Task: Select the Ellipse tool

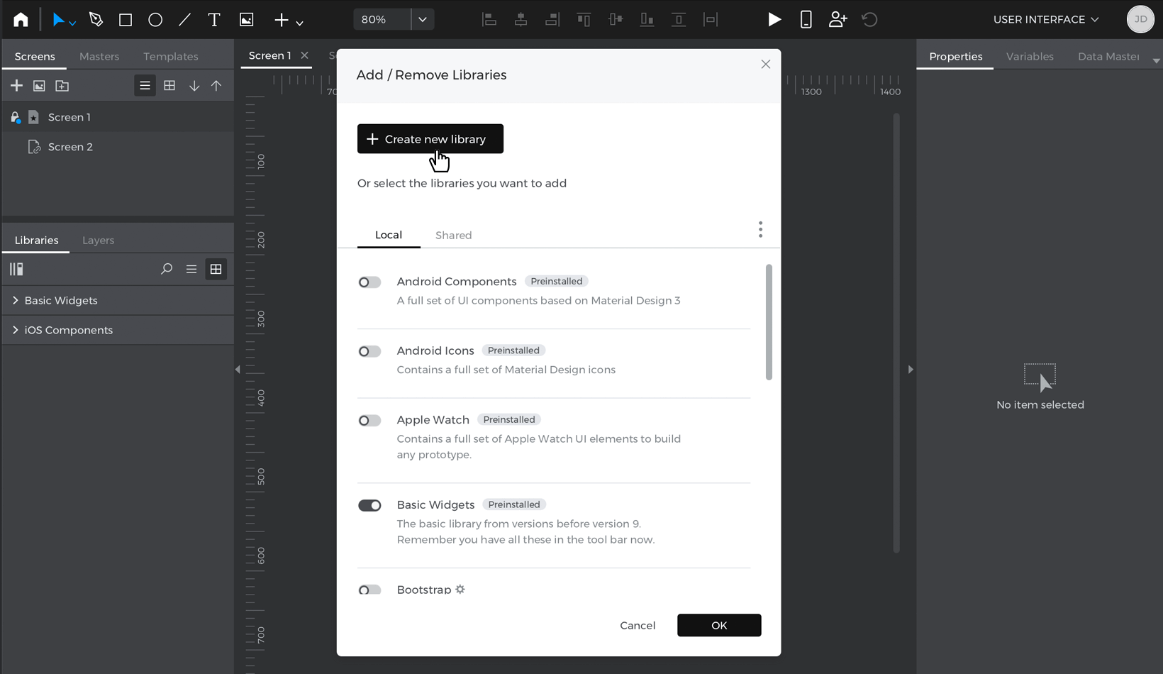Action: pyautogui.click(x=155, y=20)
